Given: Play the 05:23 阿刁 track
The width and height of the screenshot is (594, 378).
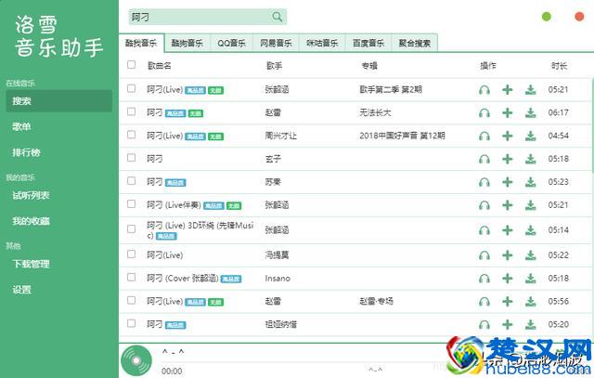Looking at the screenshot, I should click(x=484, y=182).
